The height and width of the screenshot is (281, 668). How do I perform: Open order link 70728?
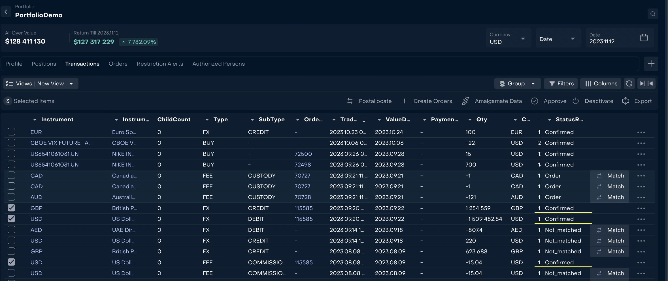click(x=303, y=197)
